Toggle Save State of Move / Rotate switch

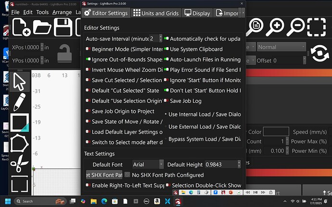tap(88, 122)
